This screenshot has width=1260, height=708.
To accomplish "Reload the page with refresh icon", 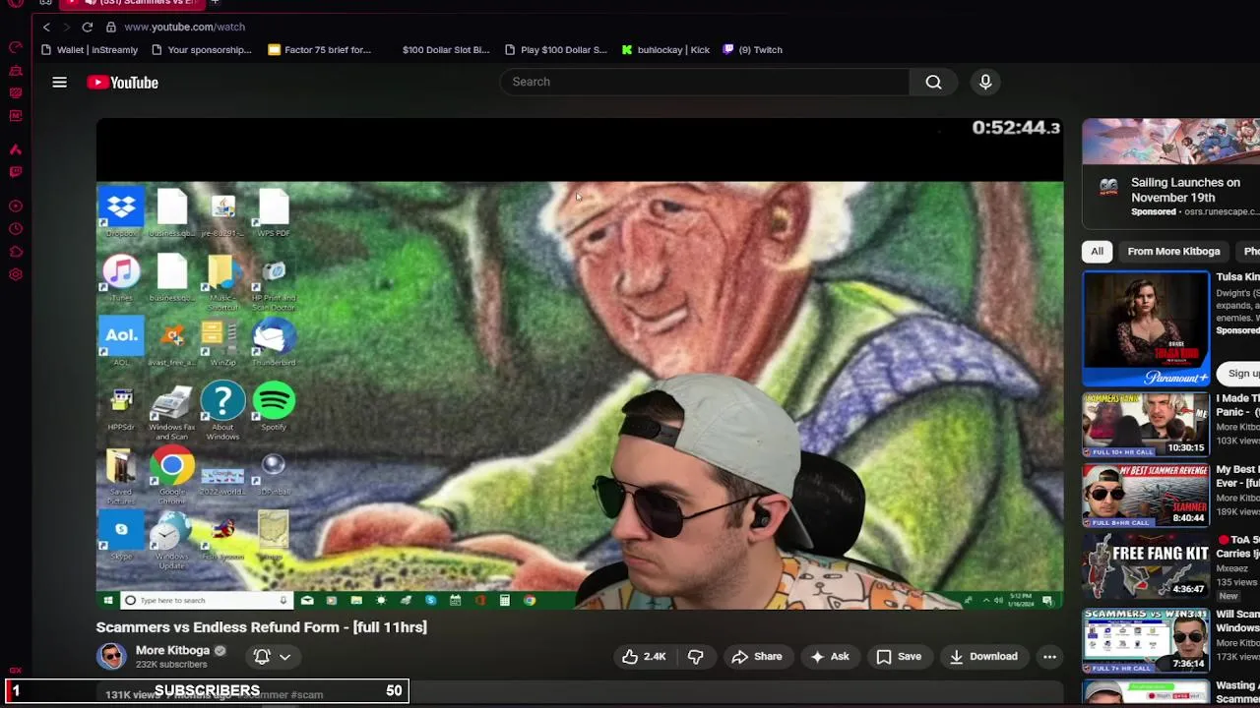I will [88, 27].
